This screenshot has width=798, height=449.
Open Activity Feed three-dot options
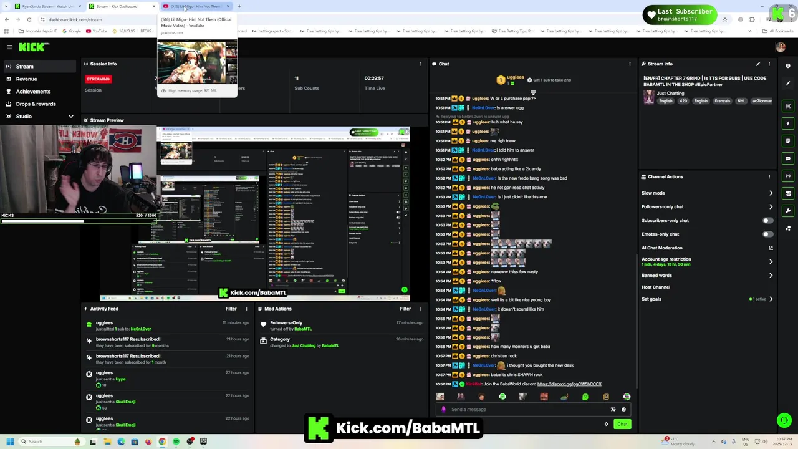[246, 309]
